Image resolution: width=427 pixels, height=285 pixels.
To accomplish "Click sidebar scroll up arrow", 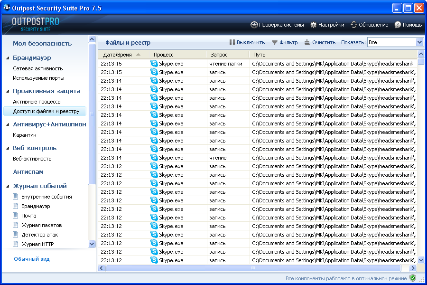I will click(x=92, y=39).
